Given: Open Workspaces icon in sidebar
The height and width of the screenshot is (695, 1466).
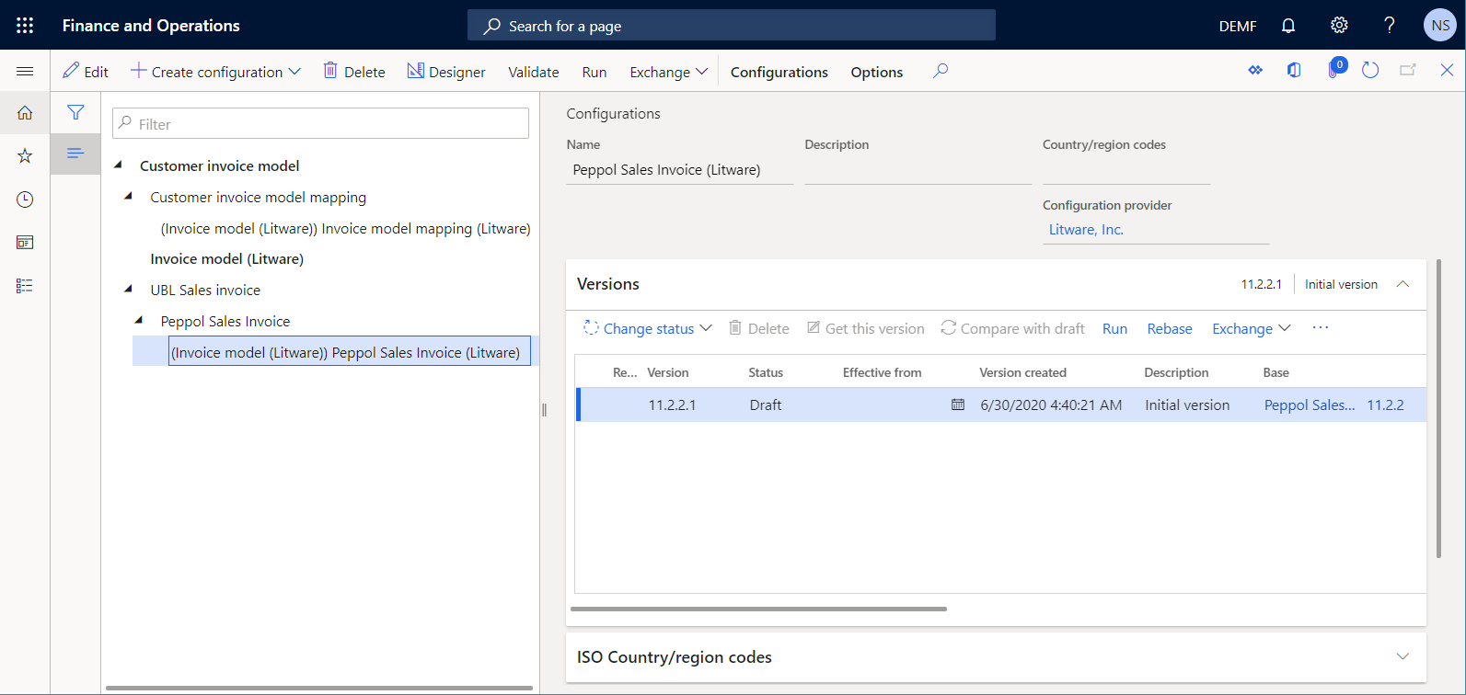Looking at the screenshot, I should [25, 243].
